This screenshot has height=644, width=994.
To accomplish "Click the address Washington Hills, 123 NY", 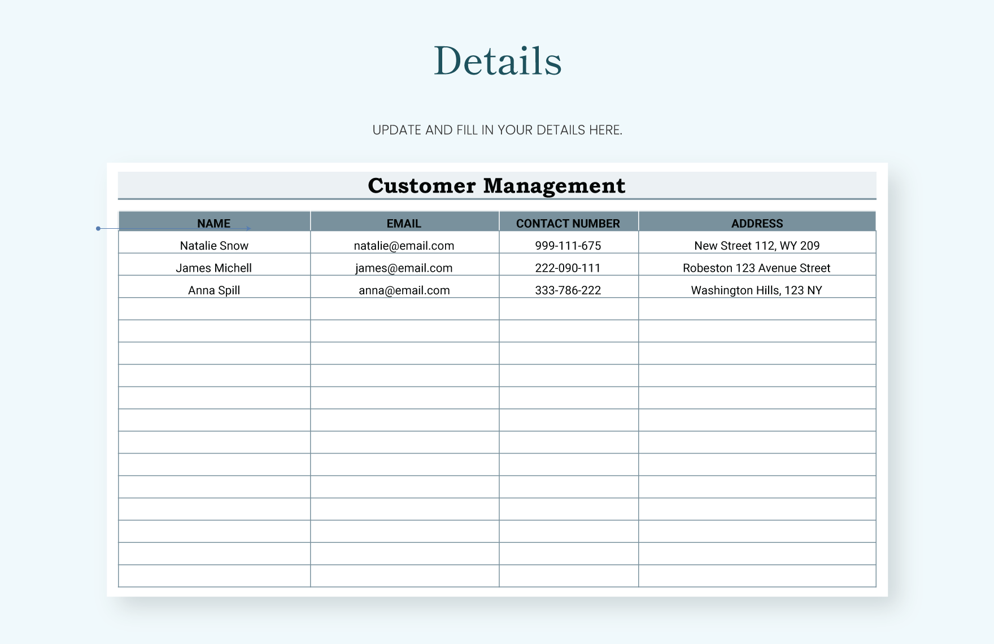I will [757, 290].
